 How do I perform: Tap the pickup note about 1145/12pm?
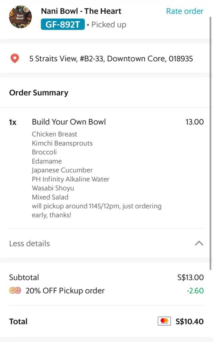pos(96,210)
